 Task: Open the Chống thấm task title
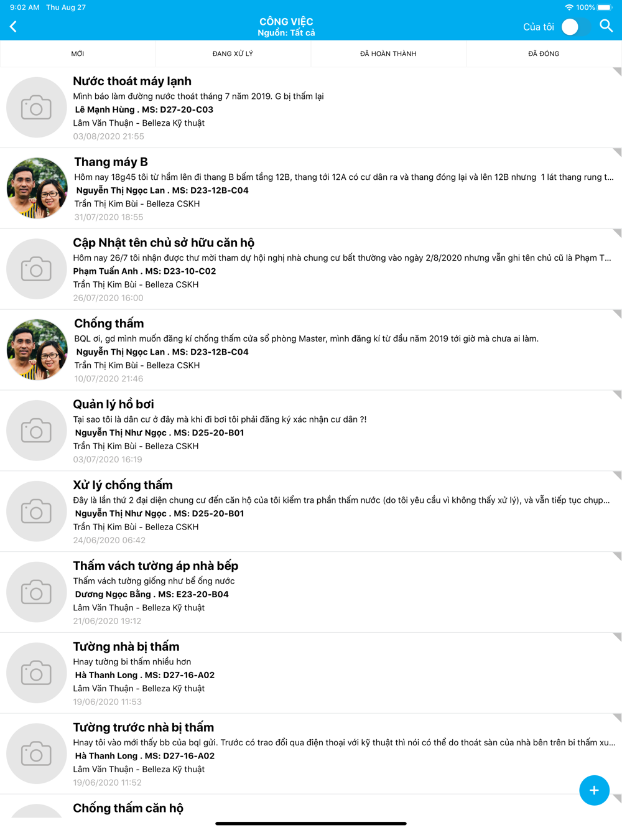click(109, 324)
